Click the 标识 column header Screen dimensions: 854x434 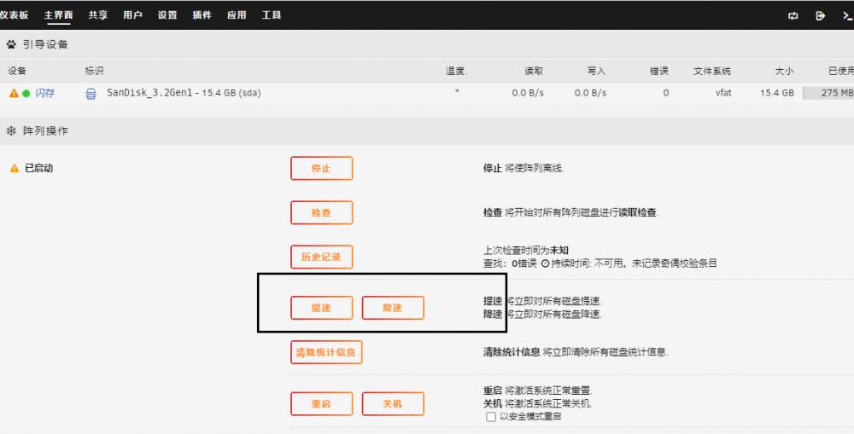pyautogui.click(x=94, y=72)
